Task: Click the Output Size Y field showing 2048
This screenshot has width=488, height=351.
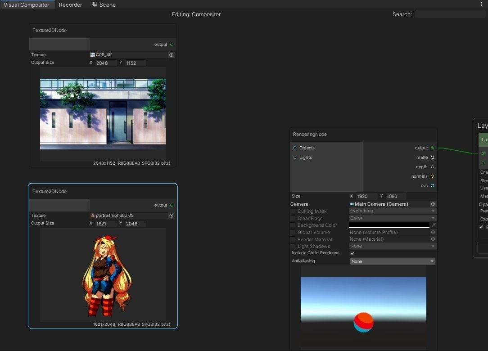Action: pyautogui.click(x=135, y=223)
